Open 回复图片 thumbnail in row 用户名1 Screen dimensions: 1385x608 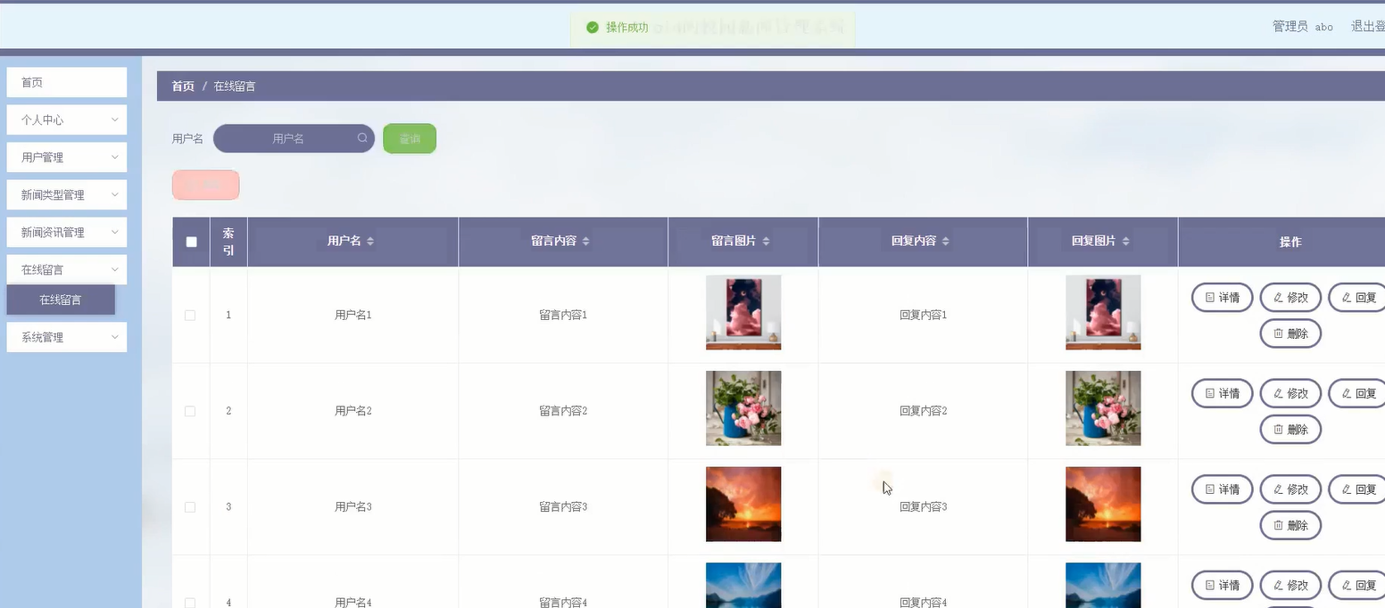click(x=1103, y=312)
